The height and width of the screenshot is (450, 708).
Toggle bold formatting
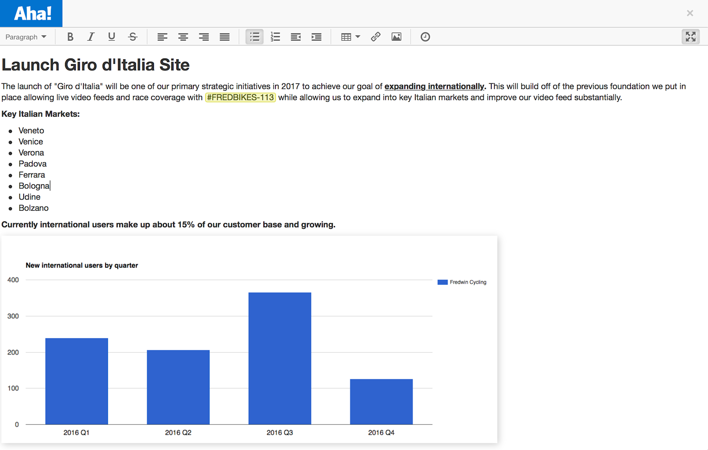click(70, 37)
